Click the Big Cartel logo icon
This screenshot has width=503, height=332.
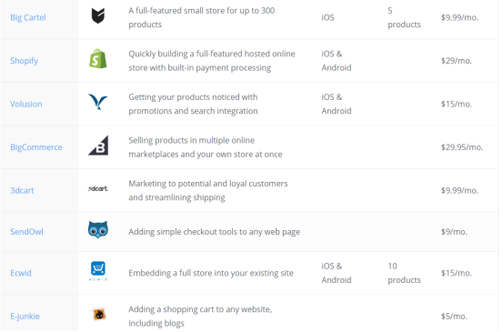point(98,16)
